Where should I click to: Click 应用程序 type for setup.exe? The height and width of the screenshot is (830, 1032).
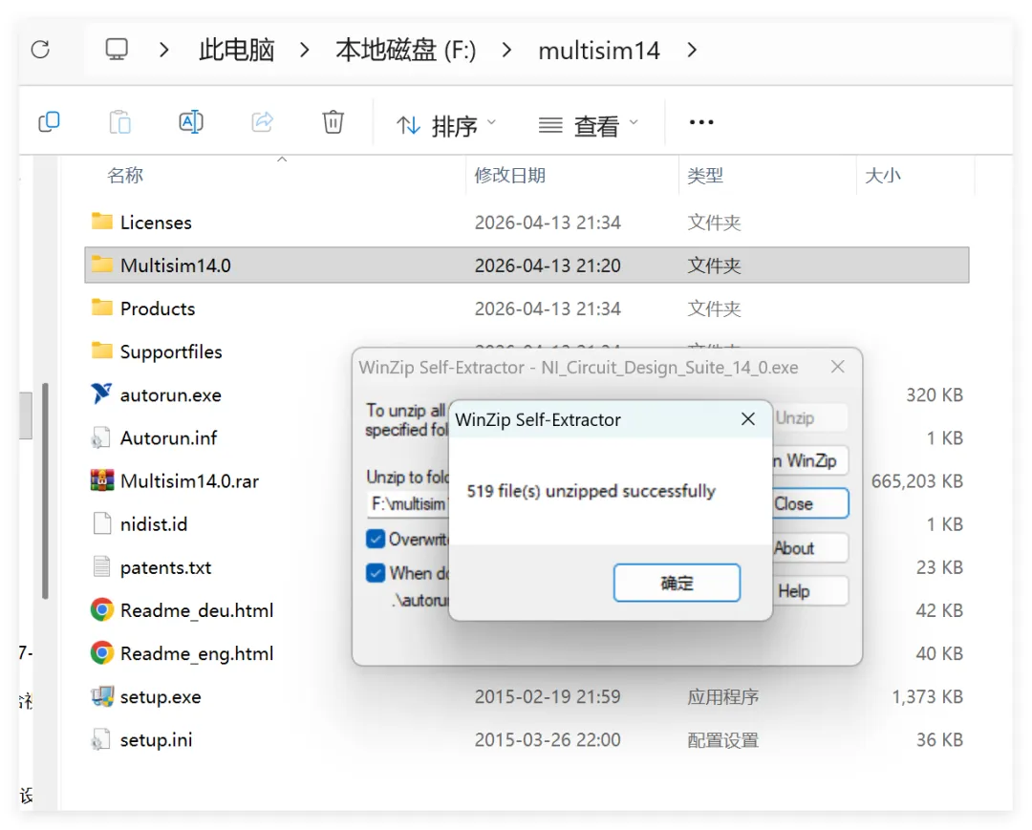(722, 696)
